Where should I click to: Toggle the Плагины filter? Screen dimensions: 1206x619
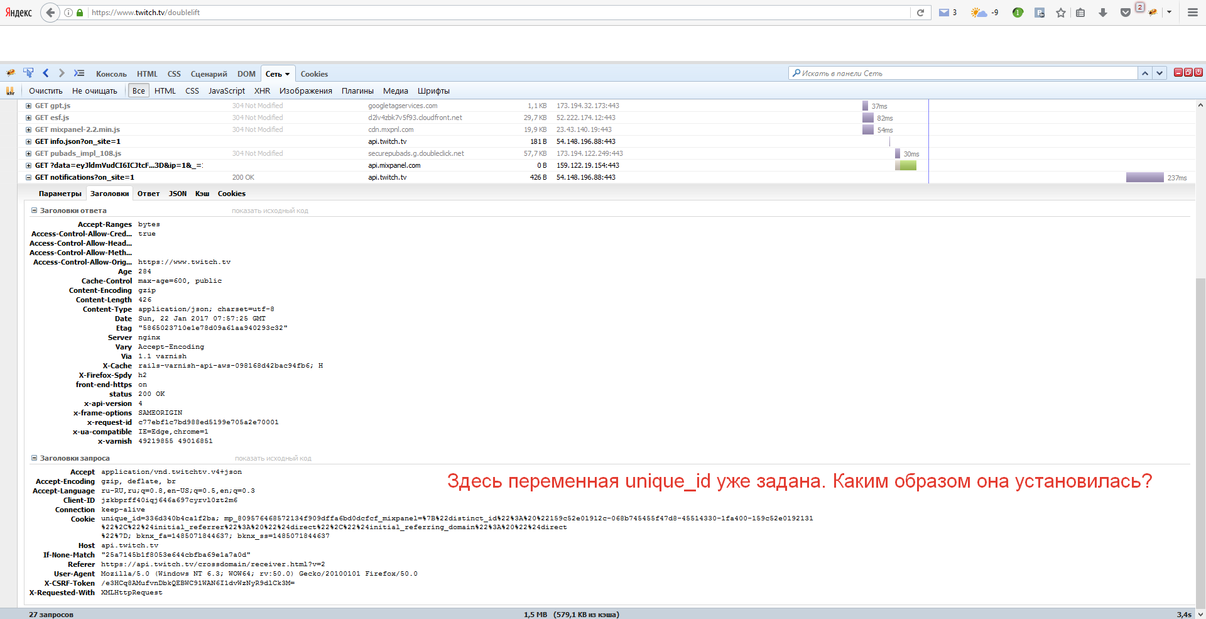pos(357,91)
